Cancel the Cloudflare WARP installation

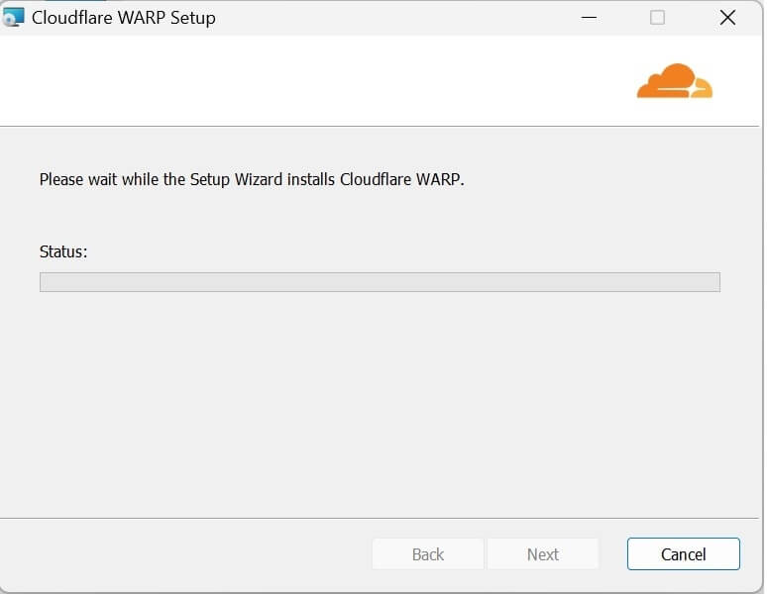click(683, 554)
